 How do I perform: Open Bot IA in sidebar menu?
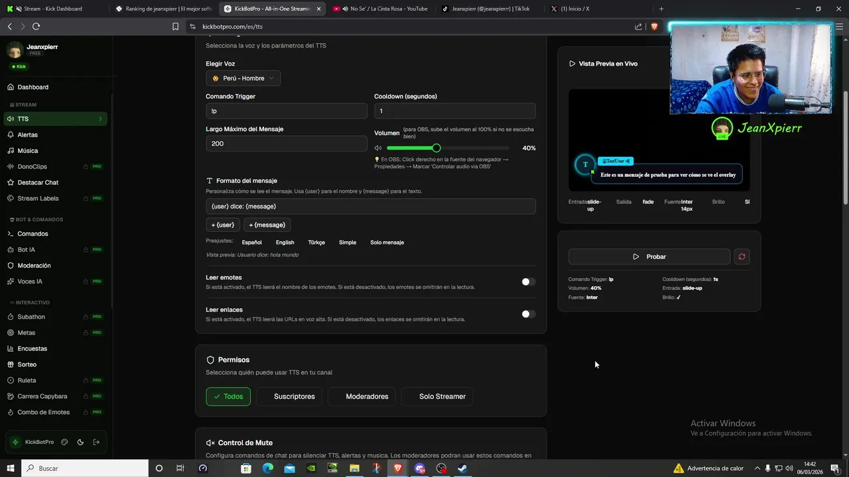pos(56,250)
